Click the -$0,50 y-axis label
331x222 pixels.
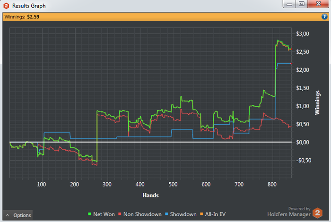pos(304,161)
